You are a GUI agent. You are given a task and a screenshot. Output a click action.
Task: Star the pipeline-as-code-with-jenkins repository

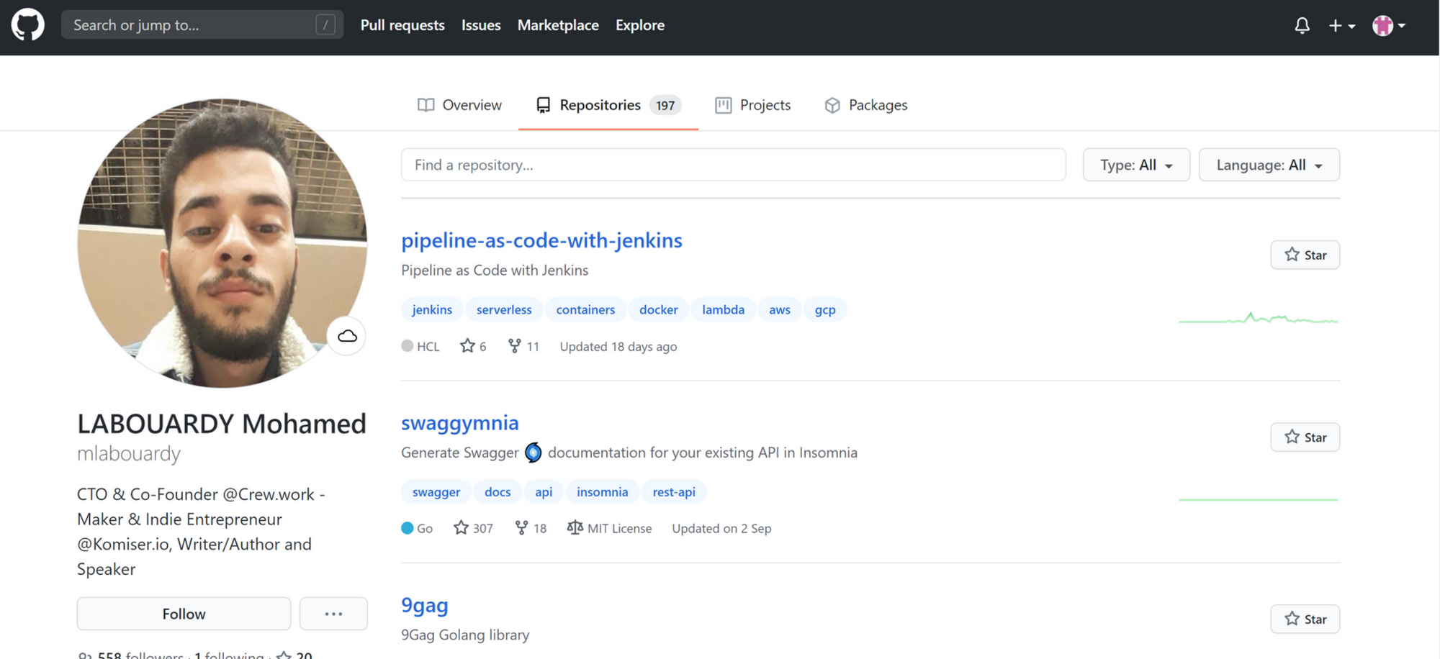click(x=1305, y=255)
